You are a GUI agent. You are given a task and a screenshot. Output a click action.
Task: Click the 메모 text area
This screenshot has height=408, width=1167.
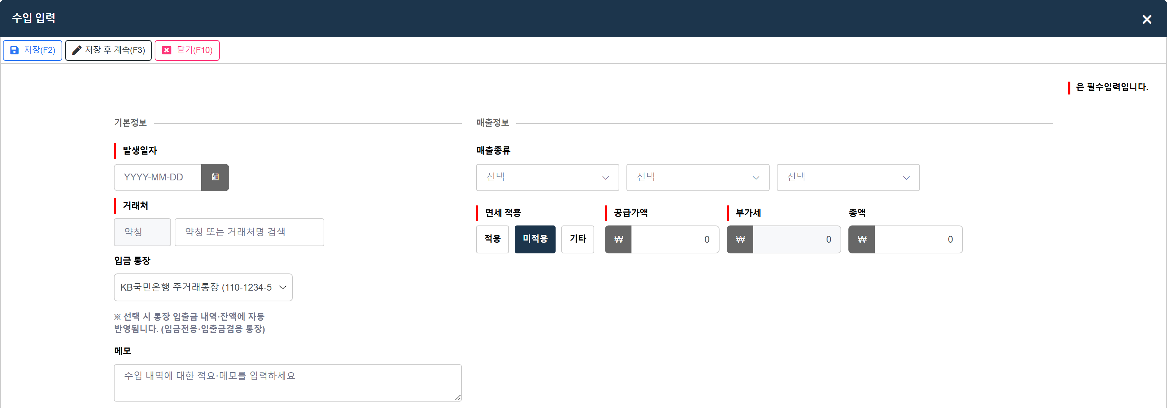(288, 383)
